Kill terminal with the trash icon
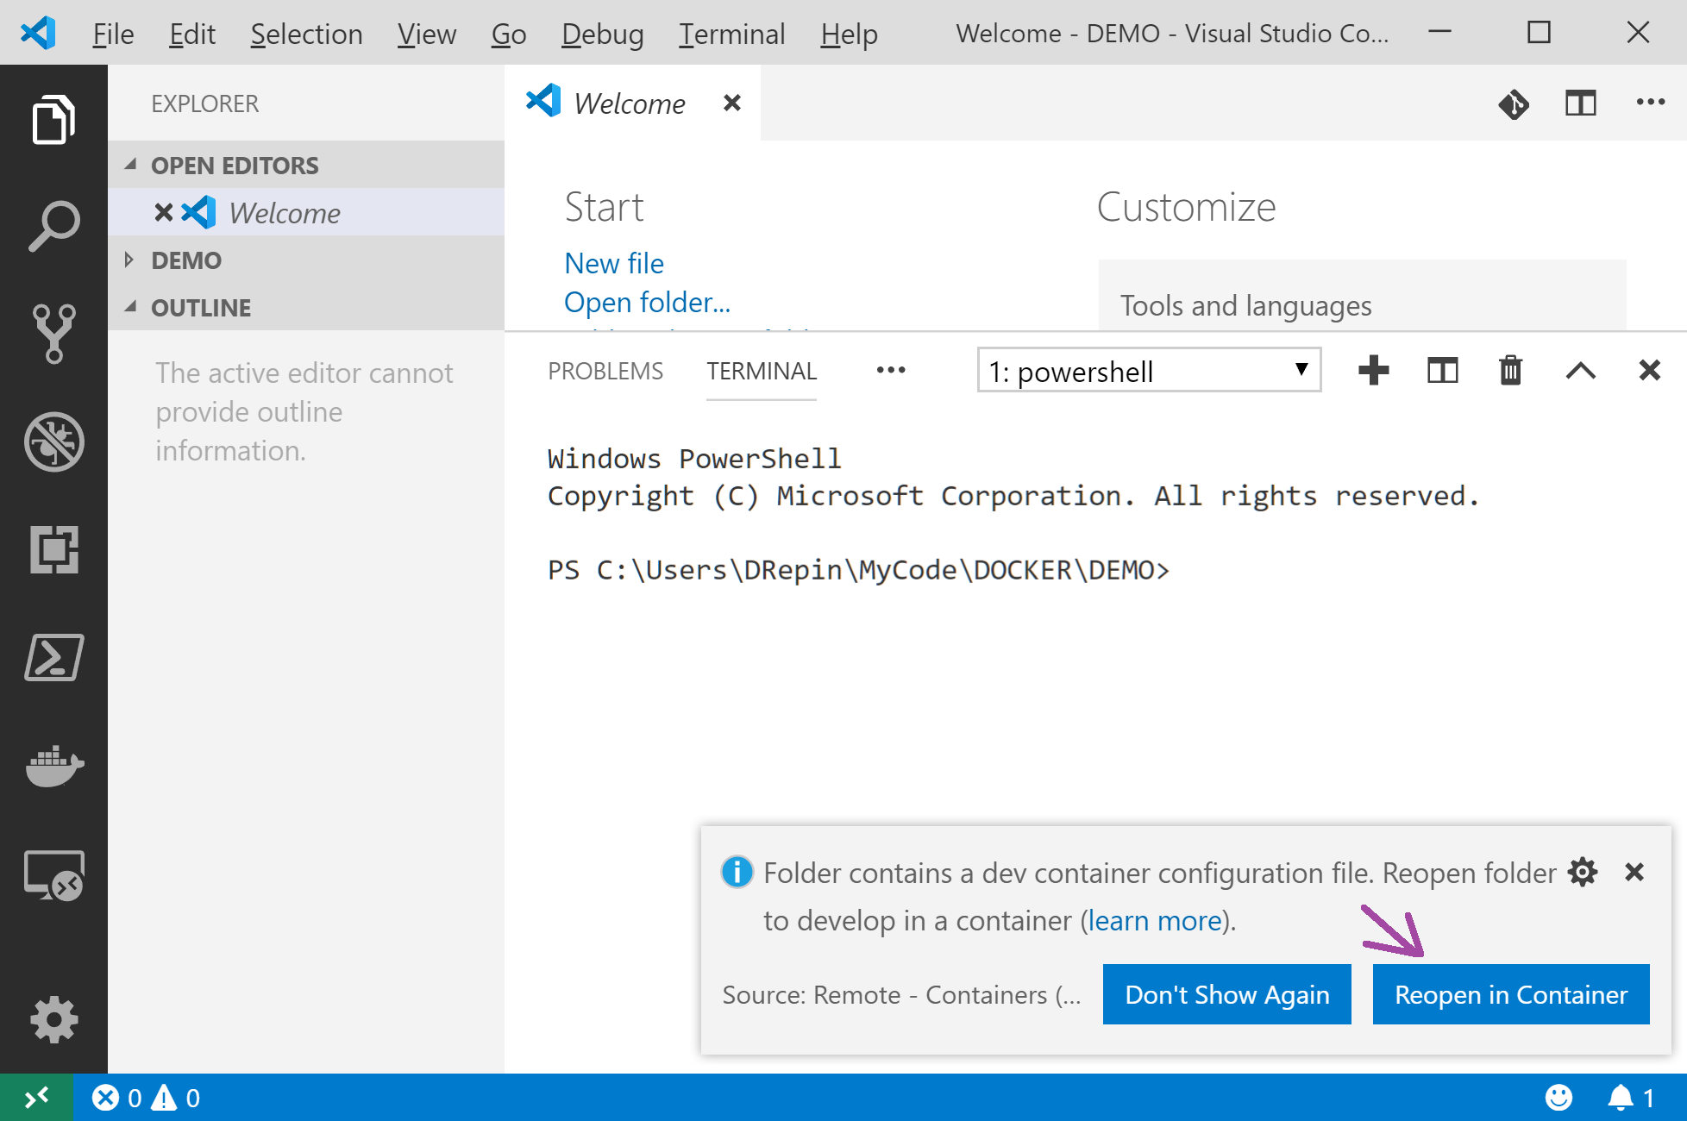The image size is (1687, 1121). (x=1511, y=371)
